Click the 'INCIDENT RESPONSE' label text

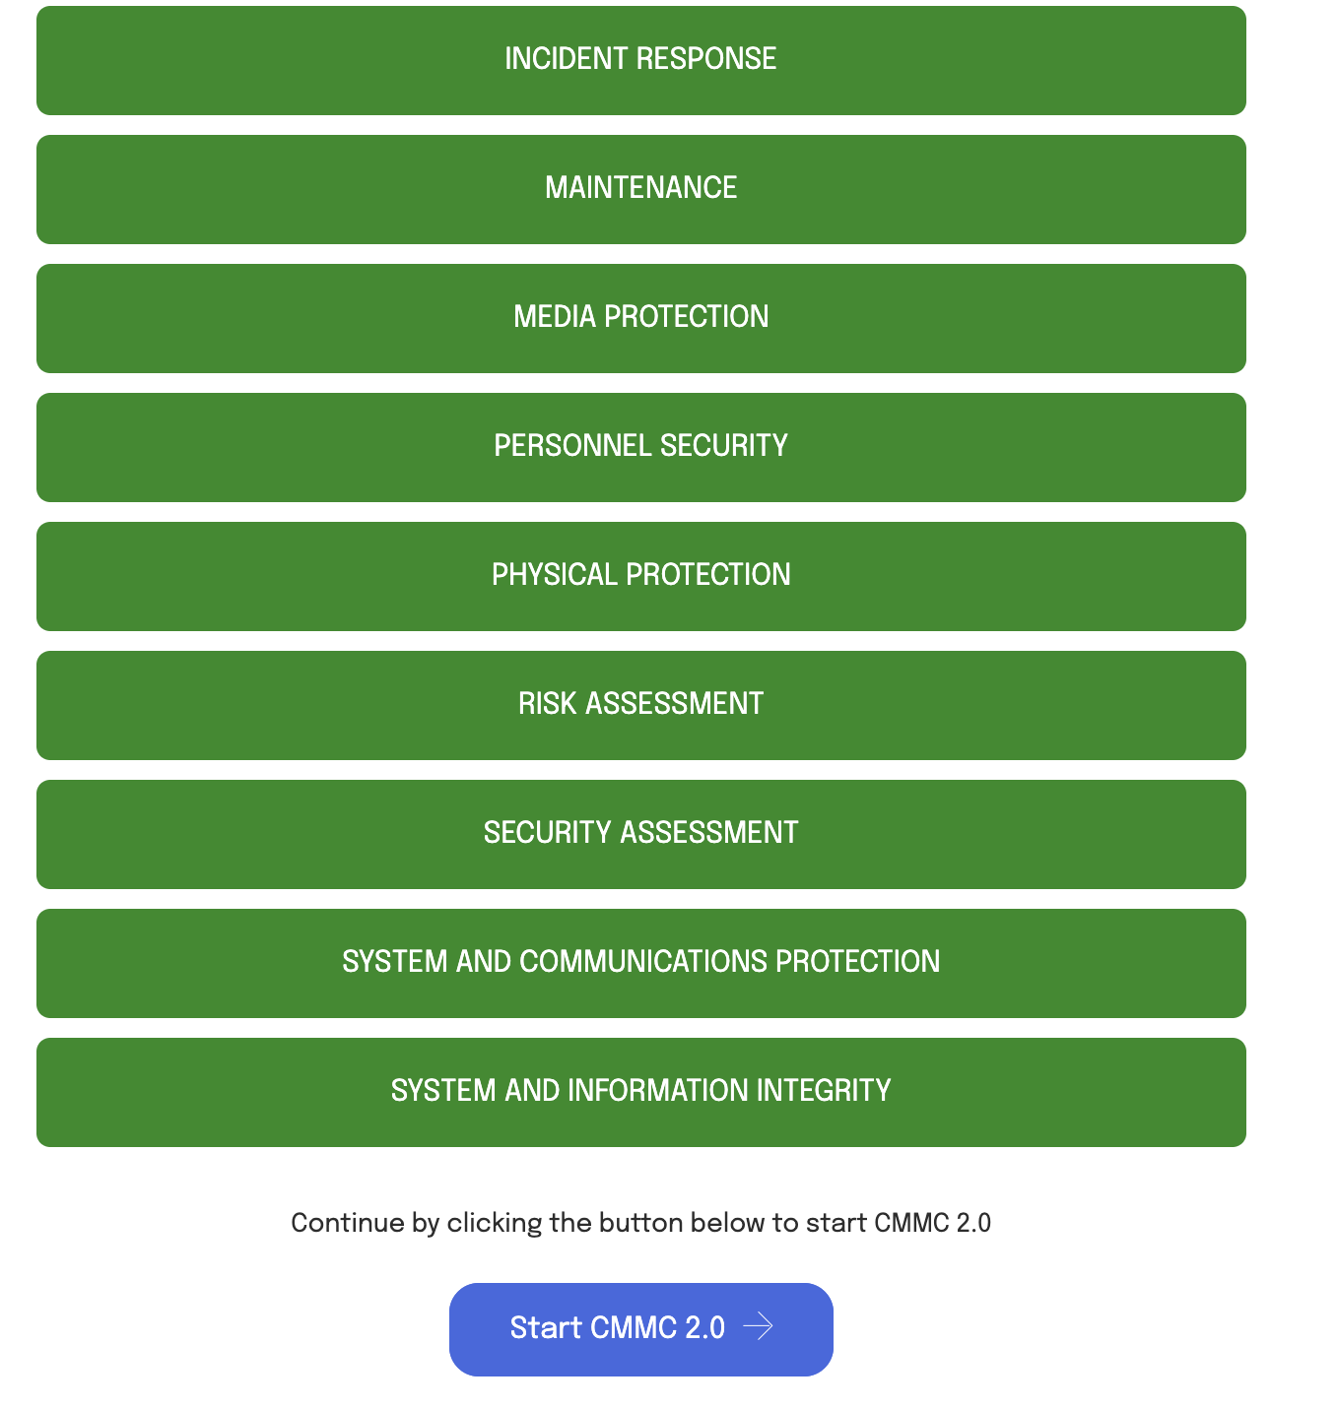coord(640,59)
